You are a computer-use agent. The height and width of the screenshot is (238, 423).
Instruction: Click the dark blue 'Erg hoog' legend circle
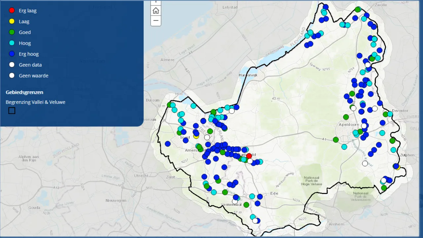click(12, 54)
